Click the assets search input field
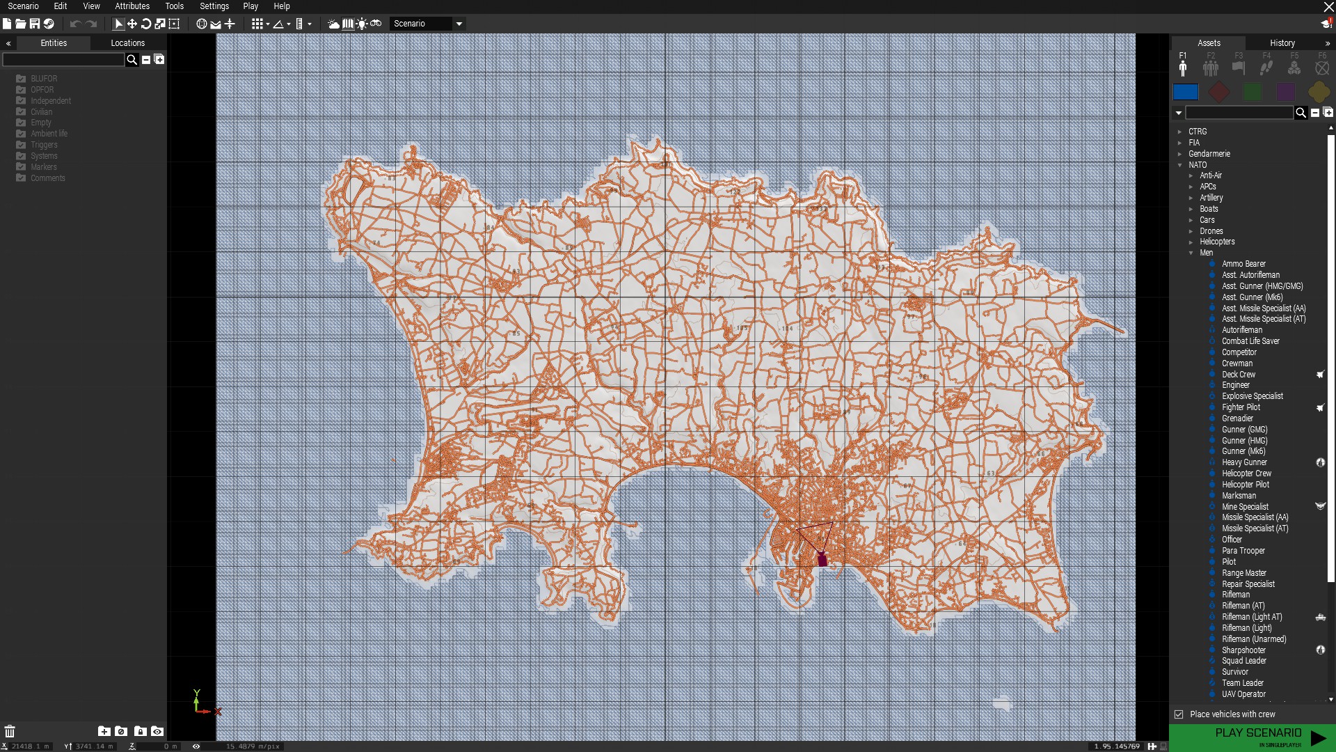Viewport: 1336px width, 752px height. (x=1239, y=113)
